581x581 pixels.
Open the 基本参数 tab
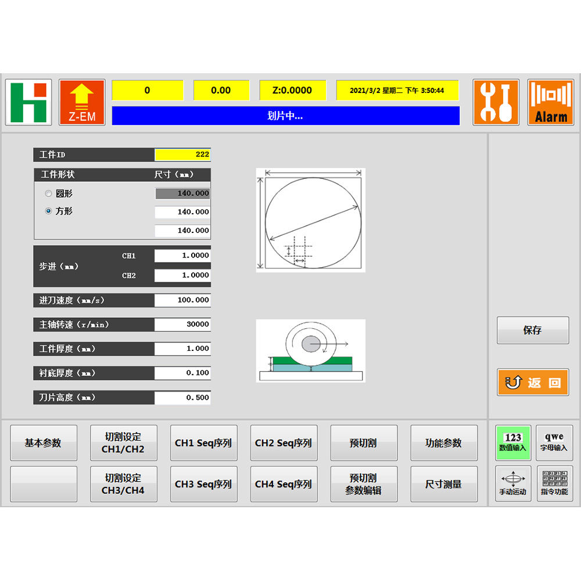[44, 443]
